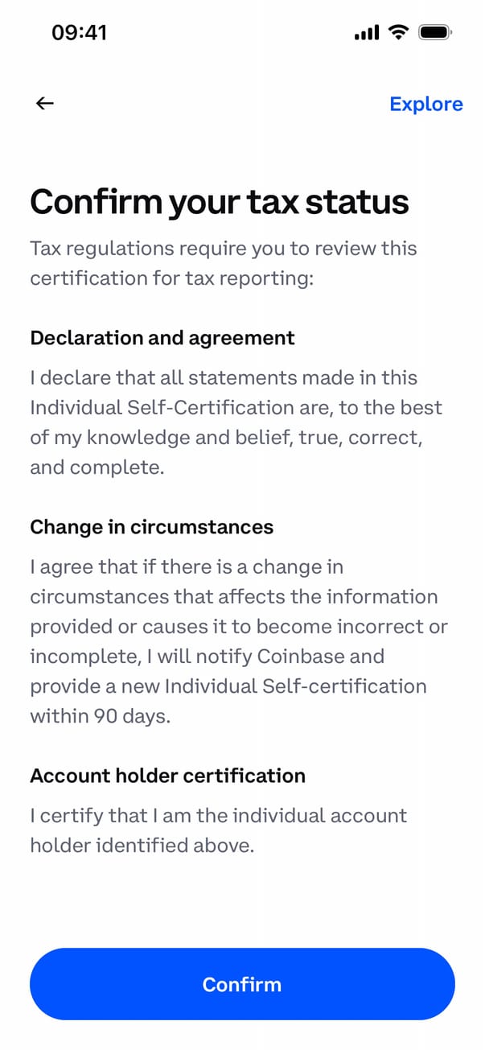Tap the back arrow icon
Image resolution: width=485 pixels, height=1050 pixels.
[x=45, y=103]
